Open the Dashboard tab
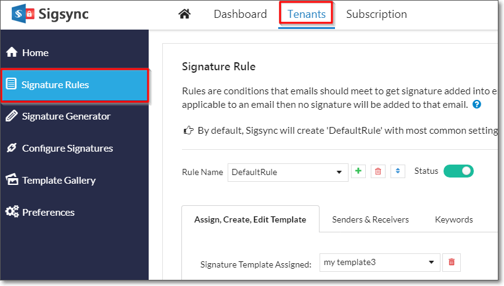 (x=240, y=14)
